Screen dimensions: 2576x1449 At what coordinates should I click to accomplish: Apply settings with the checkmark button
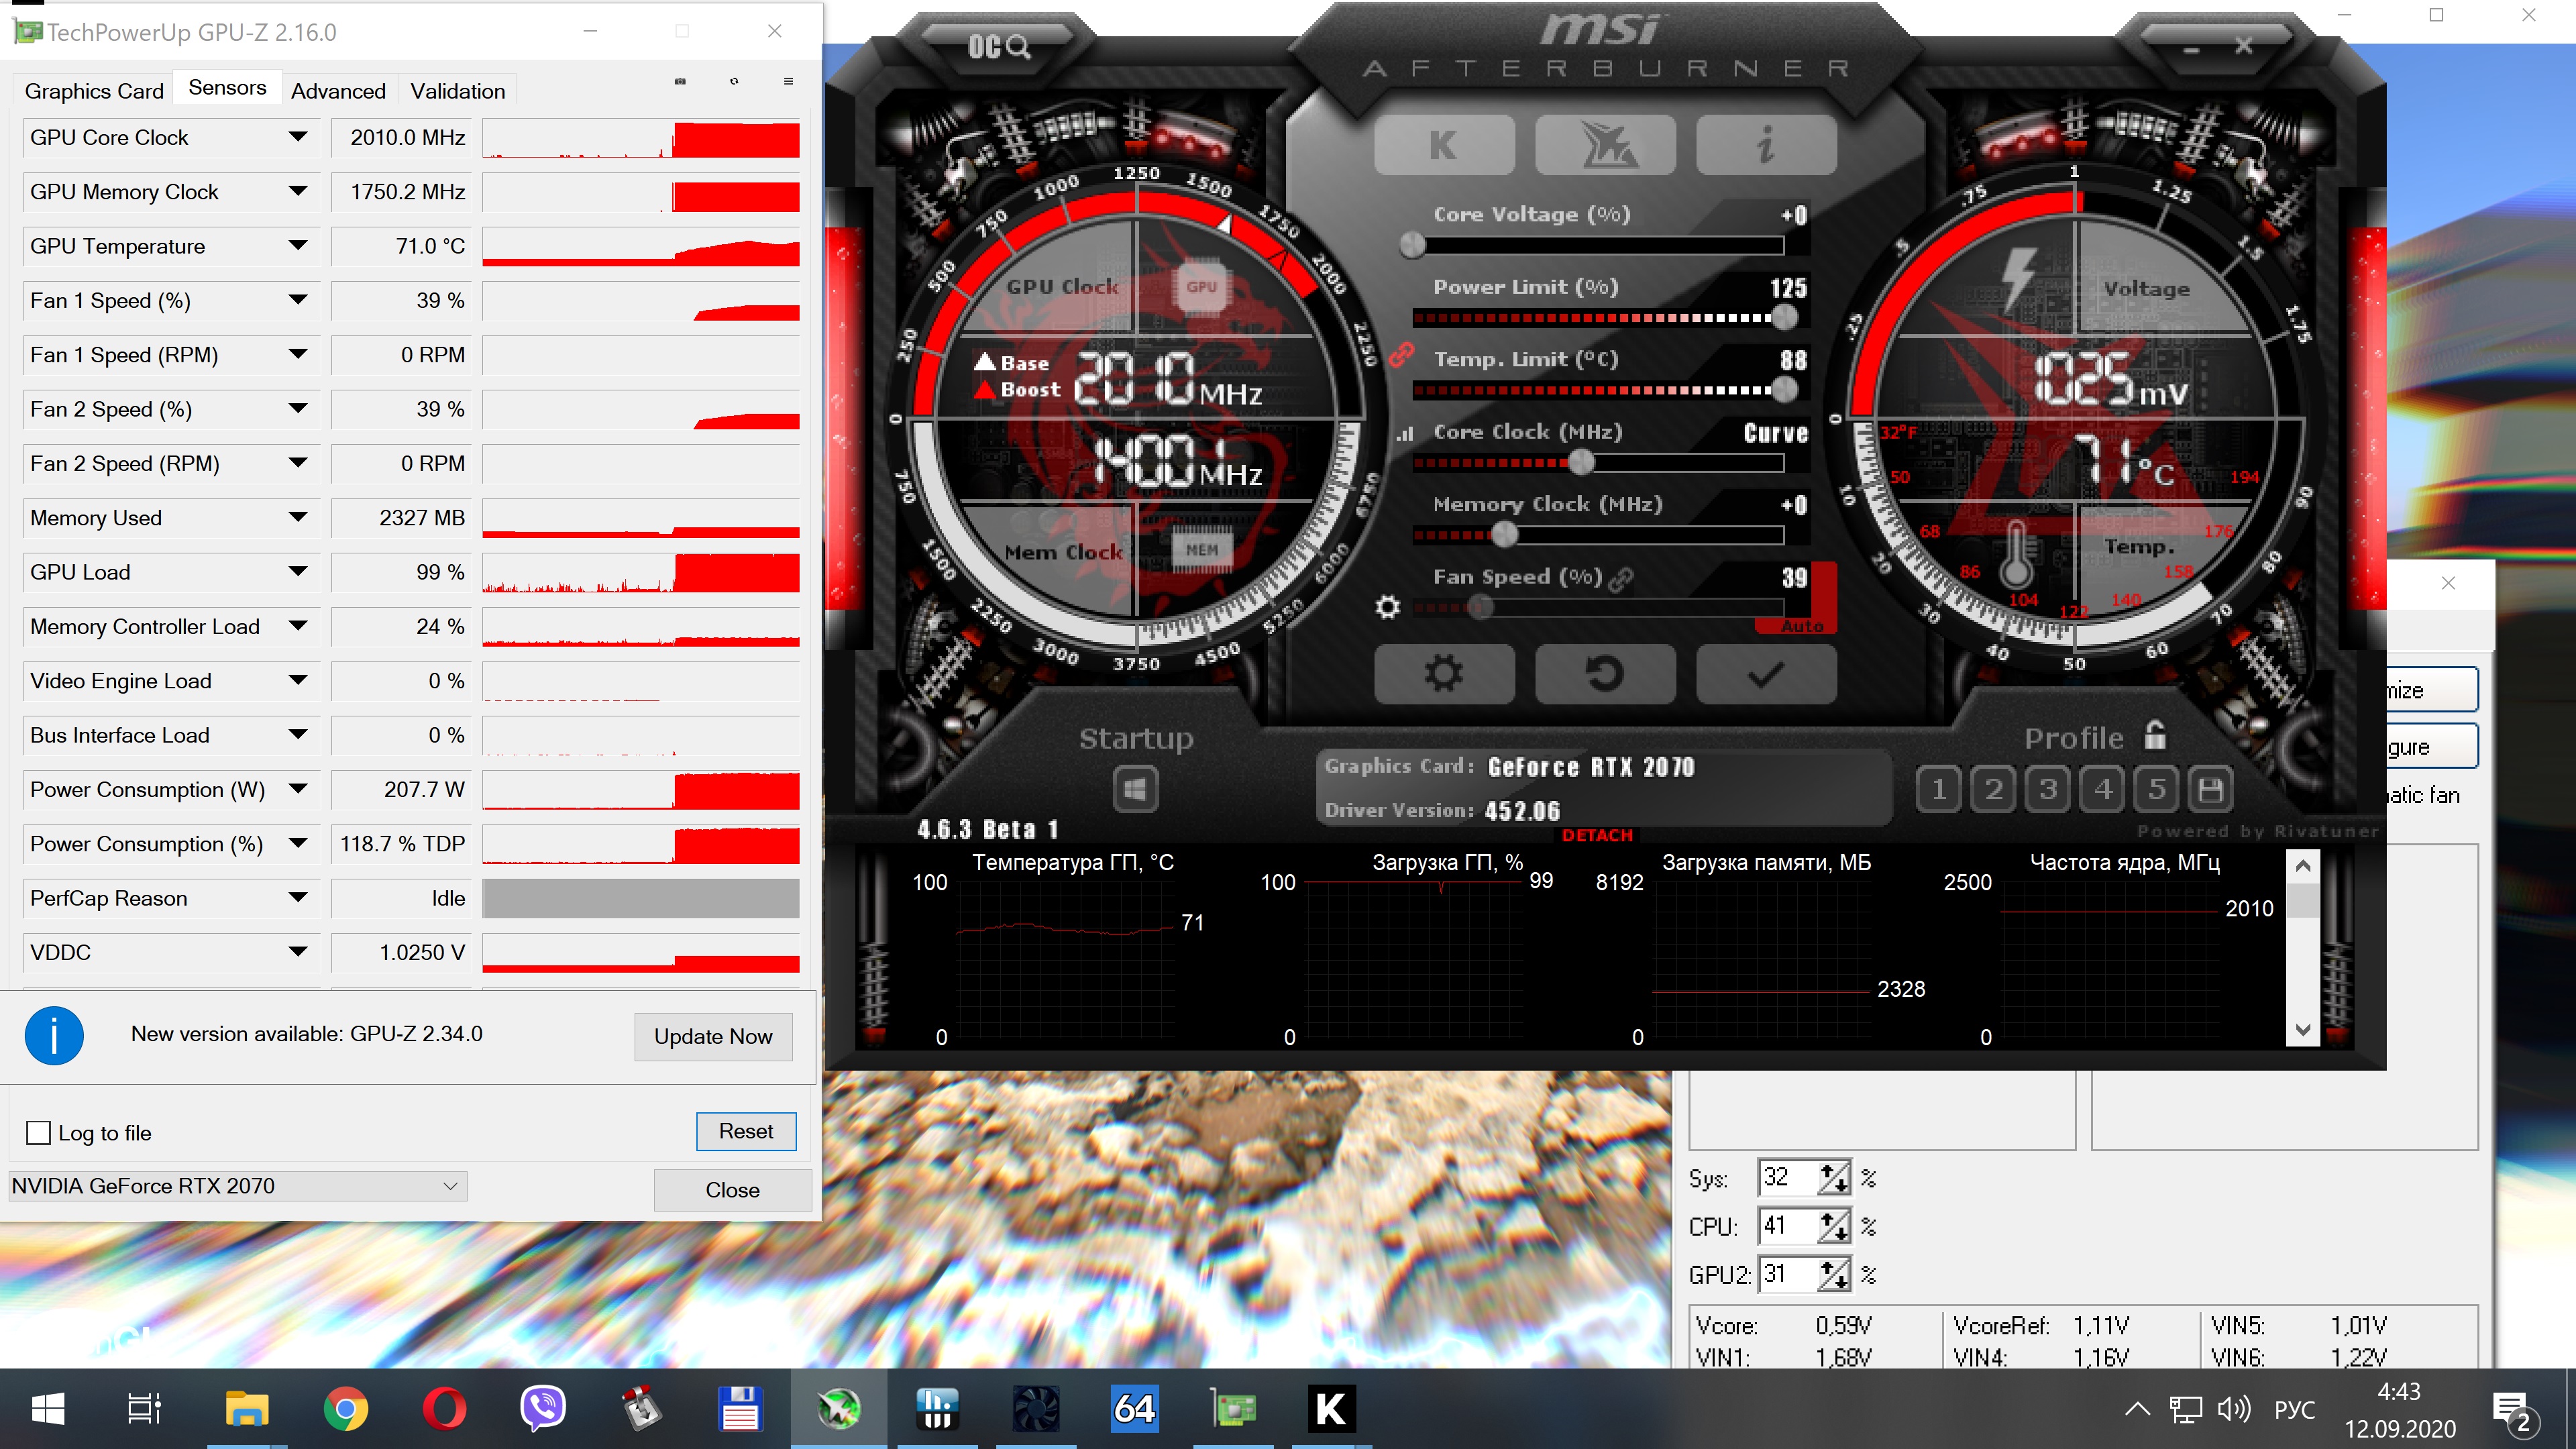(x=1765, y=674)
